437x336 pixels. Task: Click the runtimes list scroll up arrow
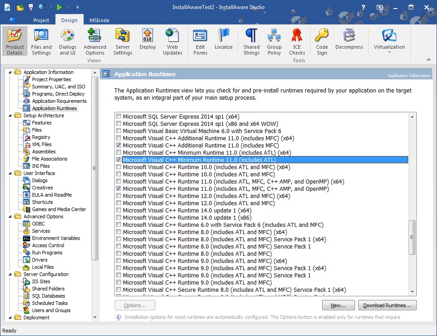pyautogui.click(x=412, y=116)
